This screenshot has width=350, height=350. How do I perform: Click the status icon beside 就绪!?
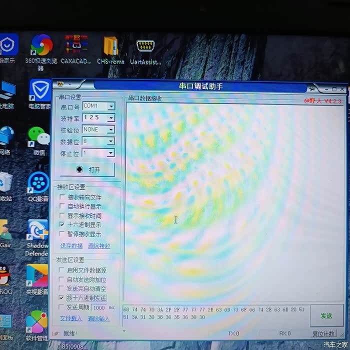point(55,333)
